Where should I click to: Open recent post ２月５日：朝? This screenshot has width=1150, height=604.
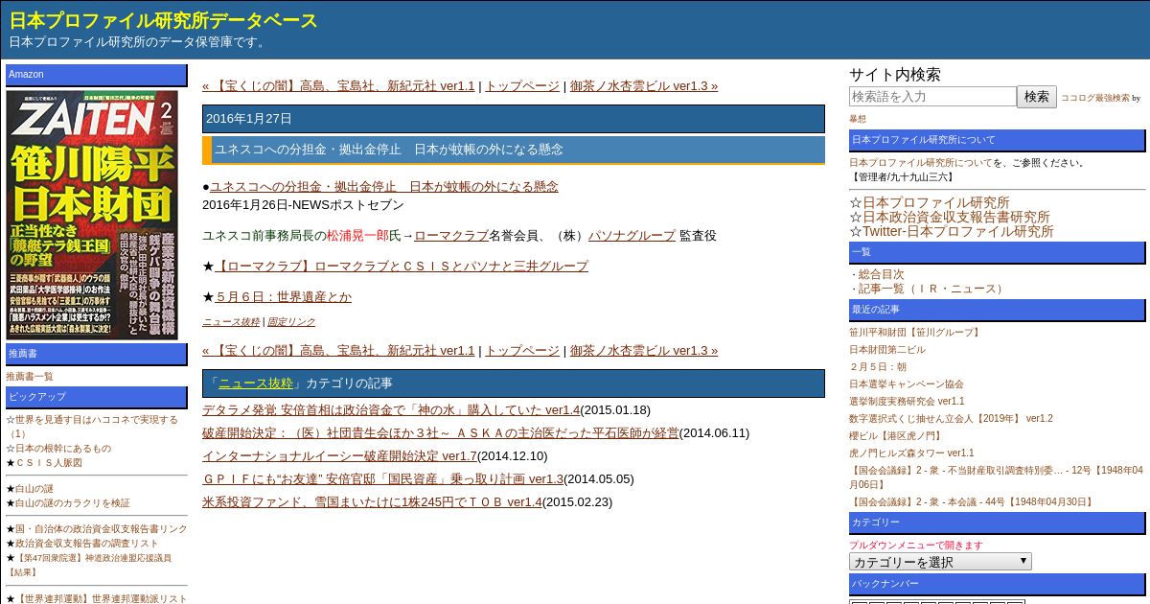[878, 366]
